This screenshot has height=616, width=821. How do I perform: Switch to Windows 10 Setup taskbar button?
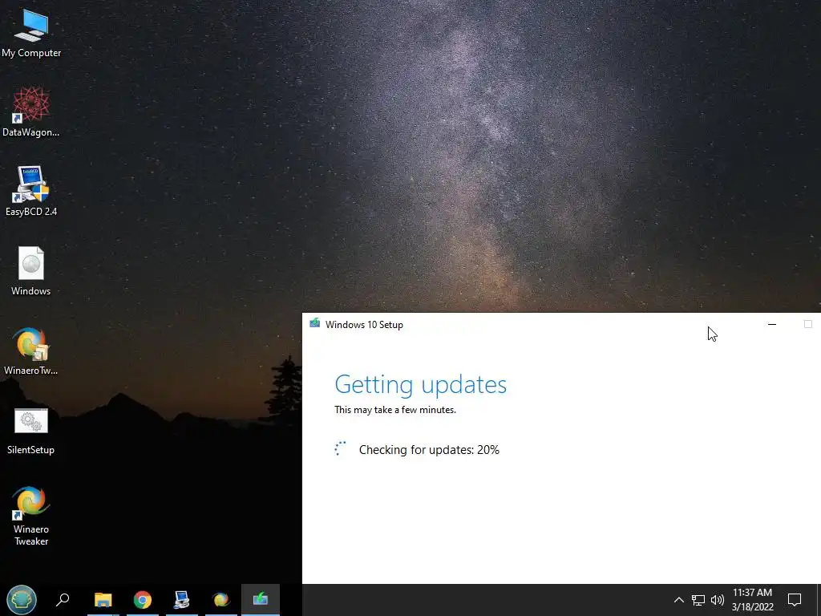coord(261,600)
